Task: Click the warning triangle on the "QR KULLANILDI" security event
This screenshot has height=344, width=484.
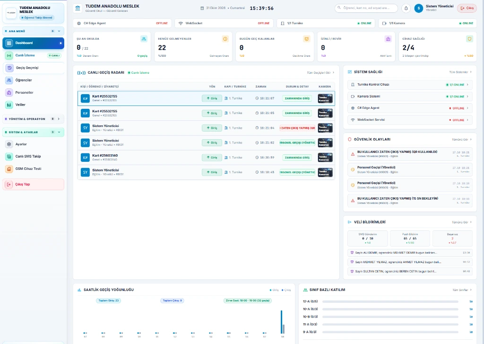Action: tap(353, 154)
